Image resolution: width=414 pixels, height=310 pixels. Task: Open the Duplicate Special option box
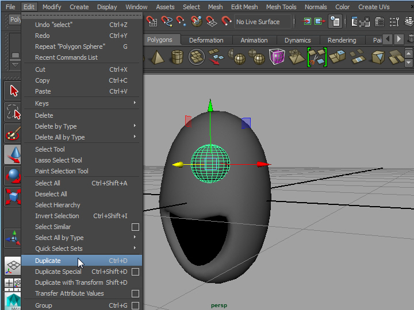[136, 272]
